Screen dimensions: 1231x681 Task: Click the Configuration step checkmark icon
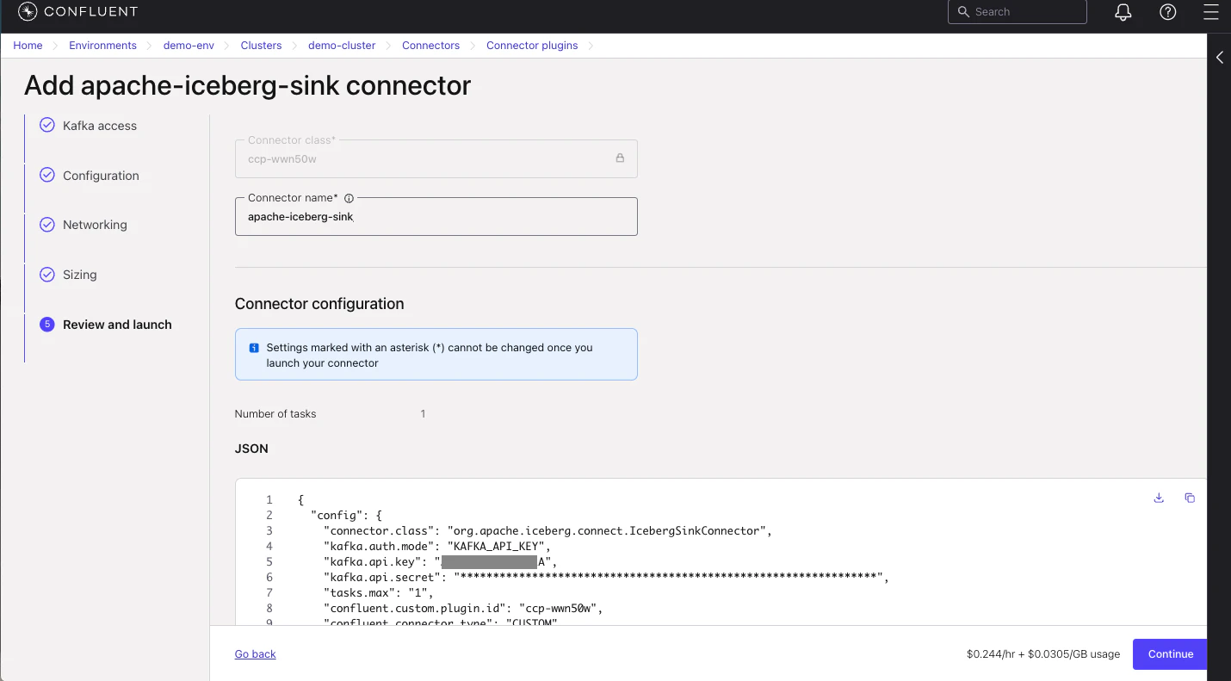47,176
